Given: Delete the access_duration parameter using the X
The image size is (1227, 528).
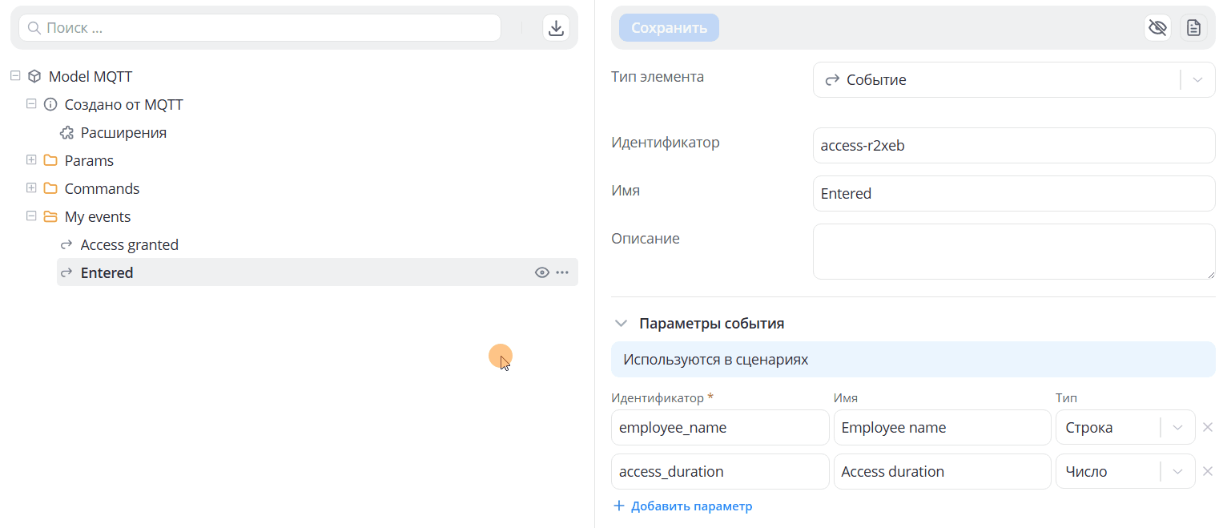Looking at the screenshot, I should coord(1208,471).
